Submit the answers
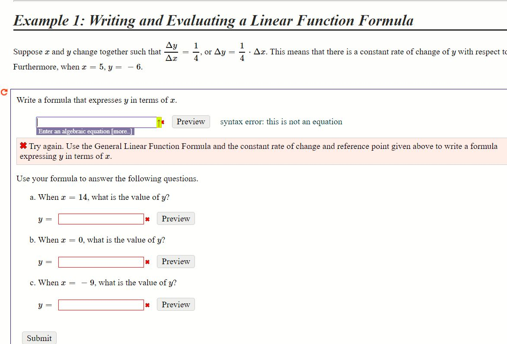 pos(39,338)
